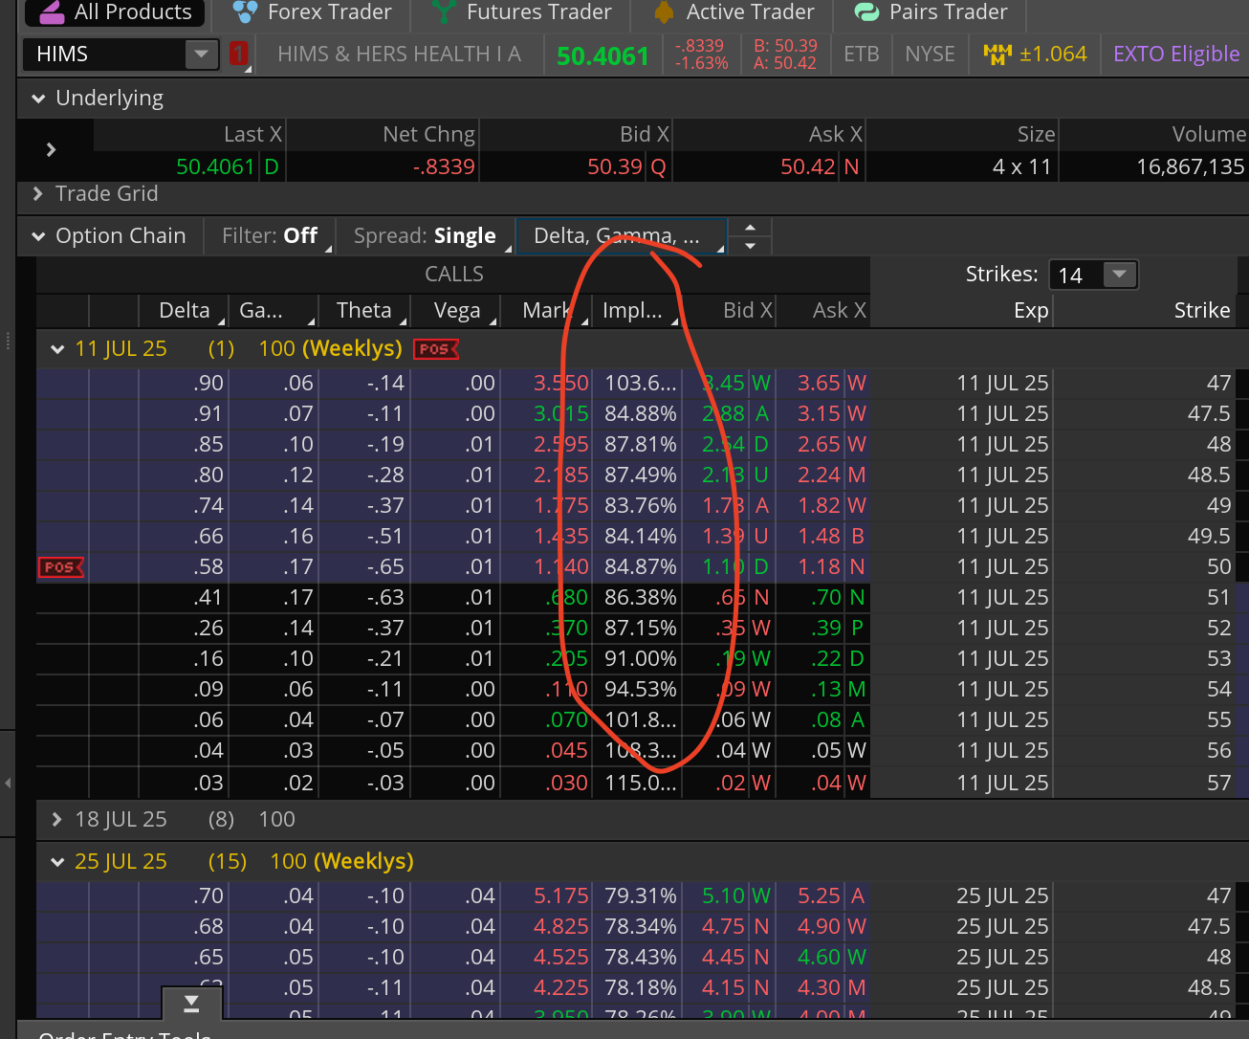Viewport: 1249px width, 1039px height.
Task: Click POS badge on the 50 strike row
Action: [60, 567]
